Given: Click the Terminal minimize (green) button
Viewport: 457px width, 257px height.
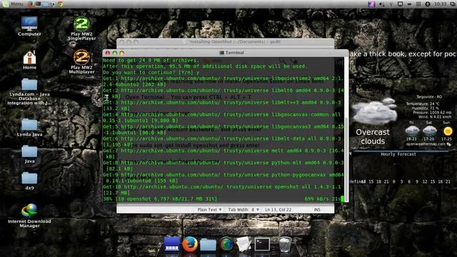Looking at the screenshot, I should pos(114,53).
